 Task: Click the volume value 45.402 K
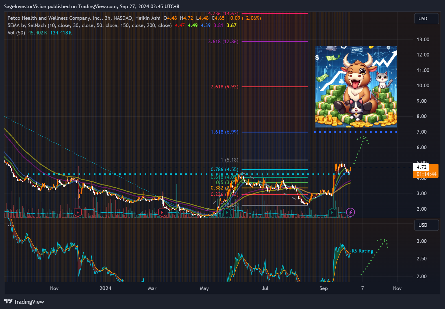[x=38, y=33]
